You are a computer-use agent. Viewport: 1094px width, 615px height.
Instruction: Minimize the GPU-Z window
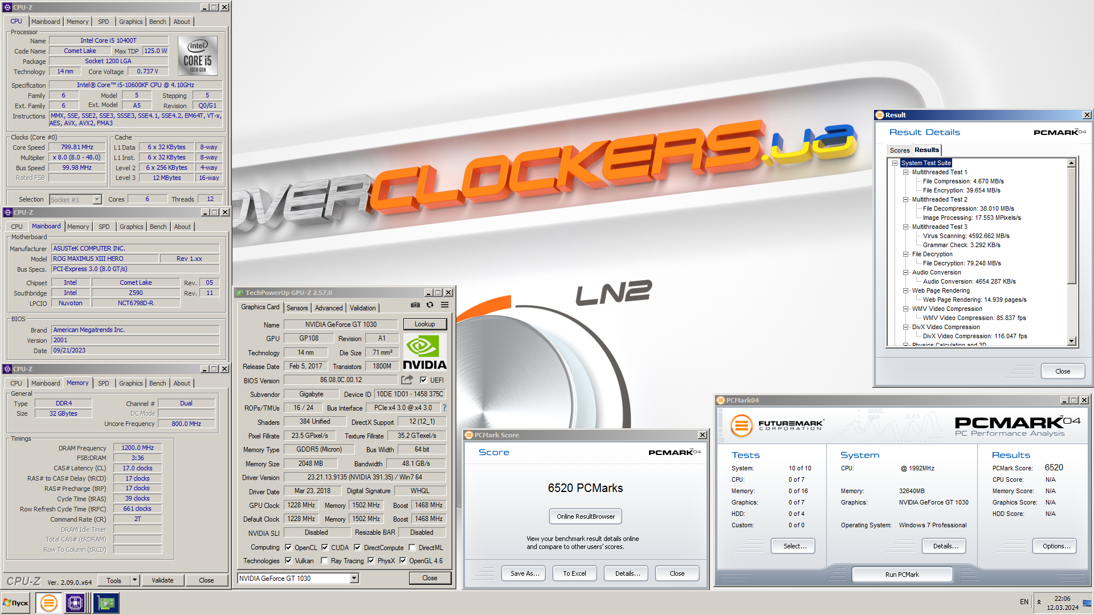428,293
